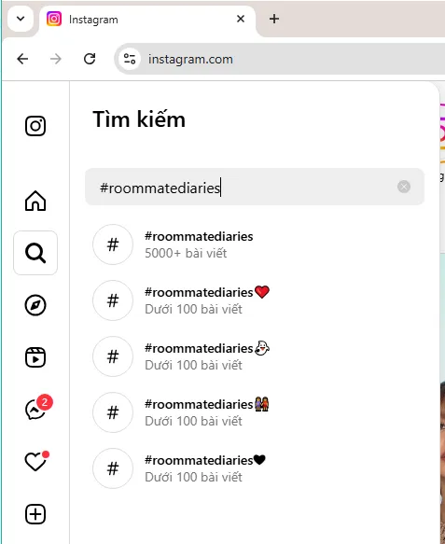Focus the #roommatediaries search input
Image resolution: width=445 pixels, height=544 pixels.
255,187
